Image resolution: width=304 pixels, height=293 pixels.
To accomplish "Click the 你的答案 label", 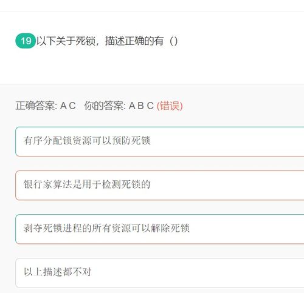I will 104,106.
